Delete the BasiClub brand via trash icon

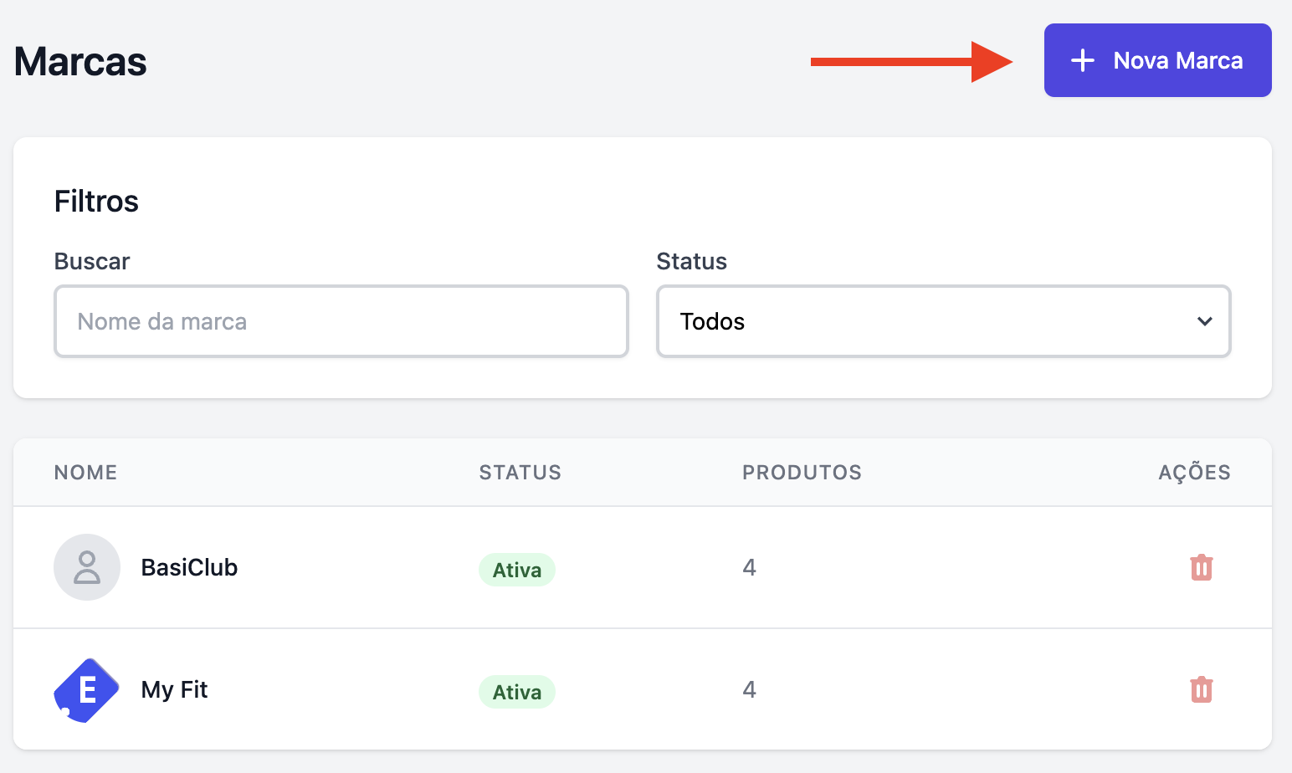1201,567
